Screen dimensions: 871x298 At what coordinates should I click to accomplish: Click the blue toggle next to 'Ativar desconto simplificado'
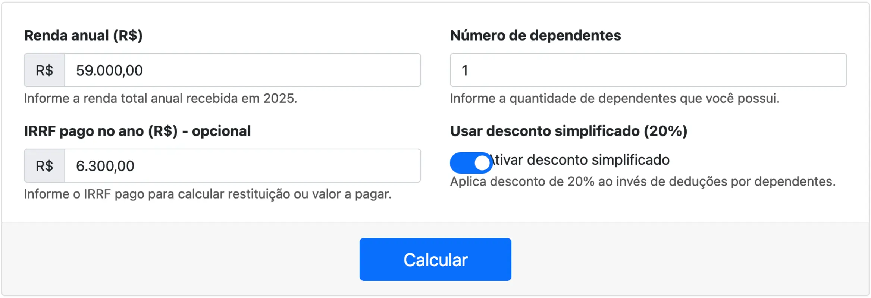(471, 162)
